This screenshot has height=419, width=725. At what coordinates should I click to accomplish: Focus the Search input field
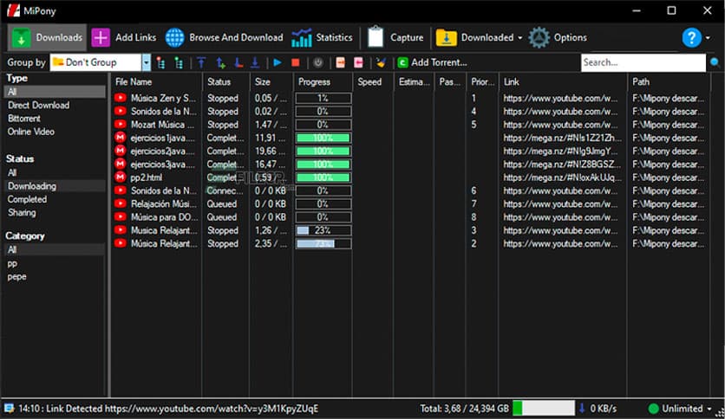pos(643,62)
